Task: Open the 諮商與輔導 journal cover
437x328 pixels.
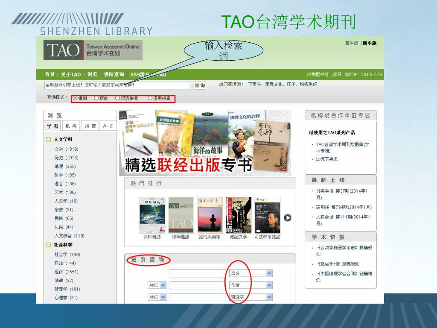Action: [210, 215]
